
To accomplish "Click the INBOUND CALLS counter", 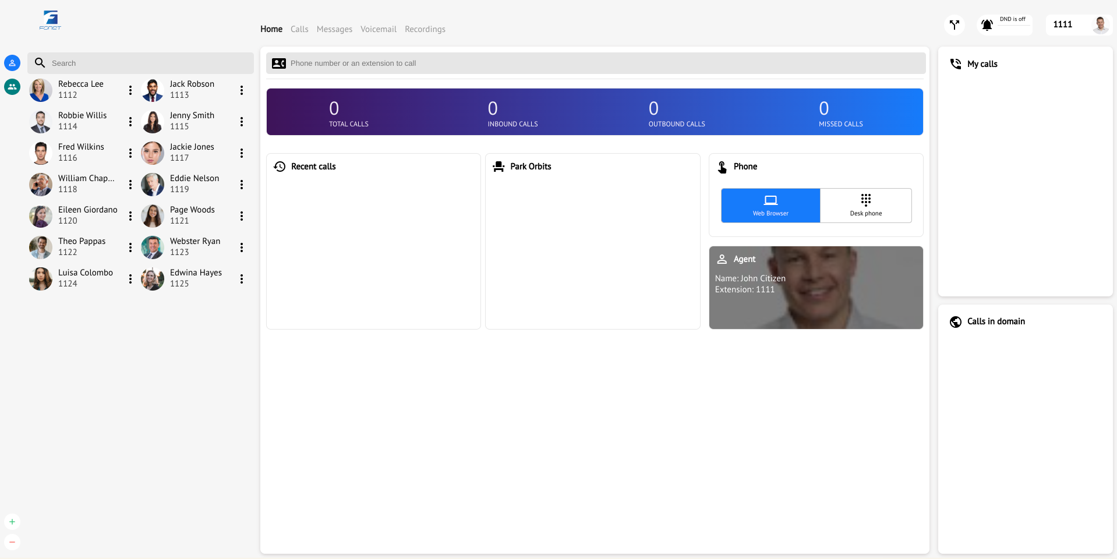I will 512,114.
